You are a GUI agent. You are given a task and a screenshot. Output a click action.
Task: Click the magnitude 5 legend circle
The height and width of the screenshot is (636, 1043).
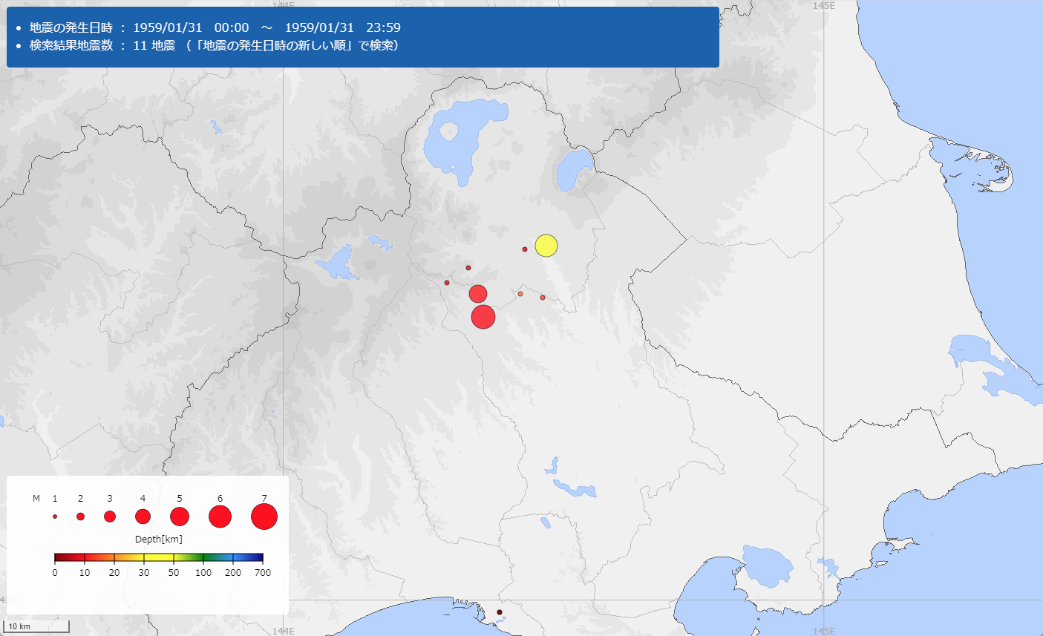pos(180,517)
